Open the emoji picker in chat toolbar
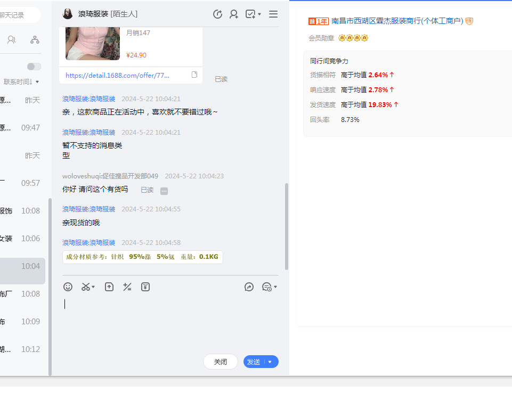Image resolution: width=512 pixels, height=401 pixels. pyautogui.click(x=68, y=287)
